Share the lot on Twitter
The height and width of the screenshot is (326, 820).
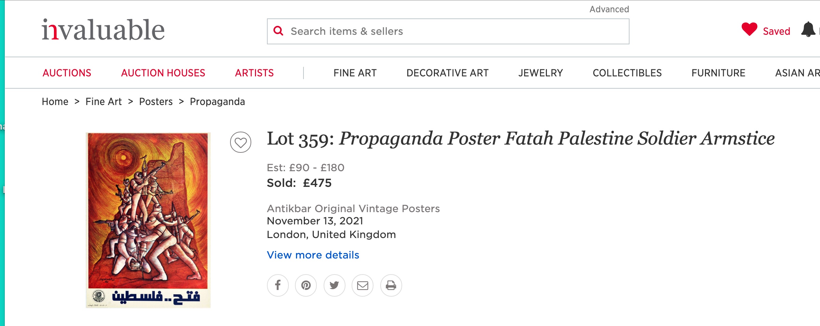click(334, 285)
